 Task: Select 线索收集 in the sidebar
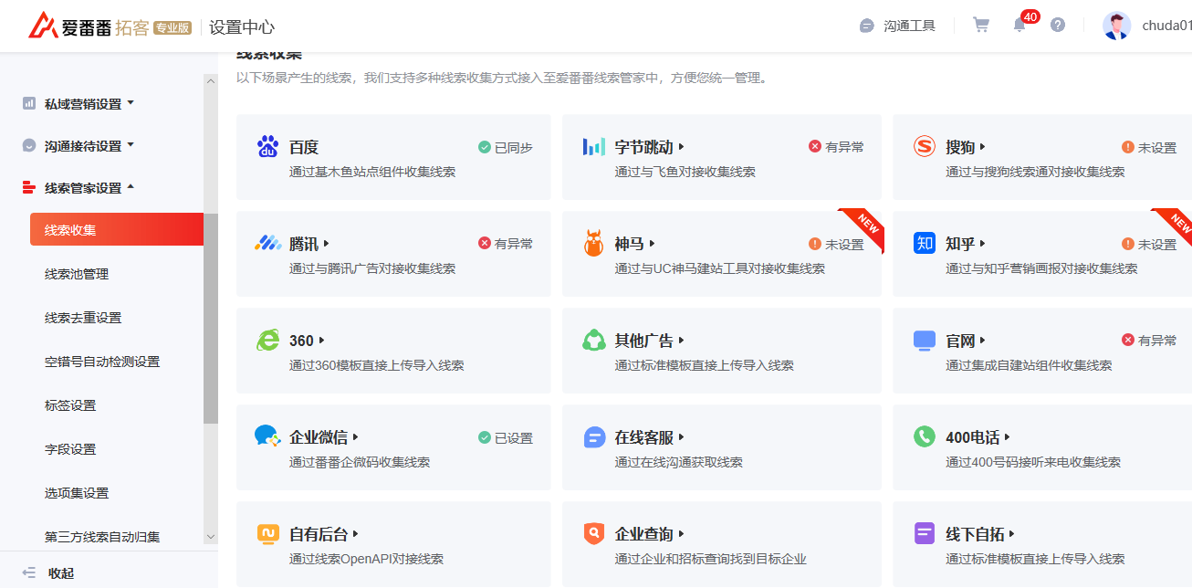(117, 229)
